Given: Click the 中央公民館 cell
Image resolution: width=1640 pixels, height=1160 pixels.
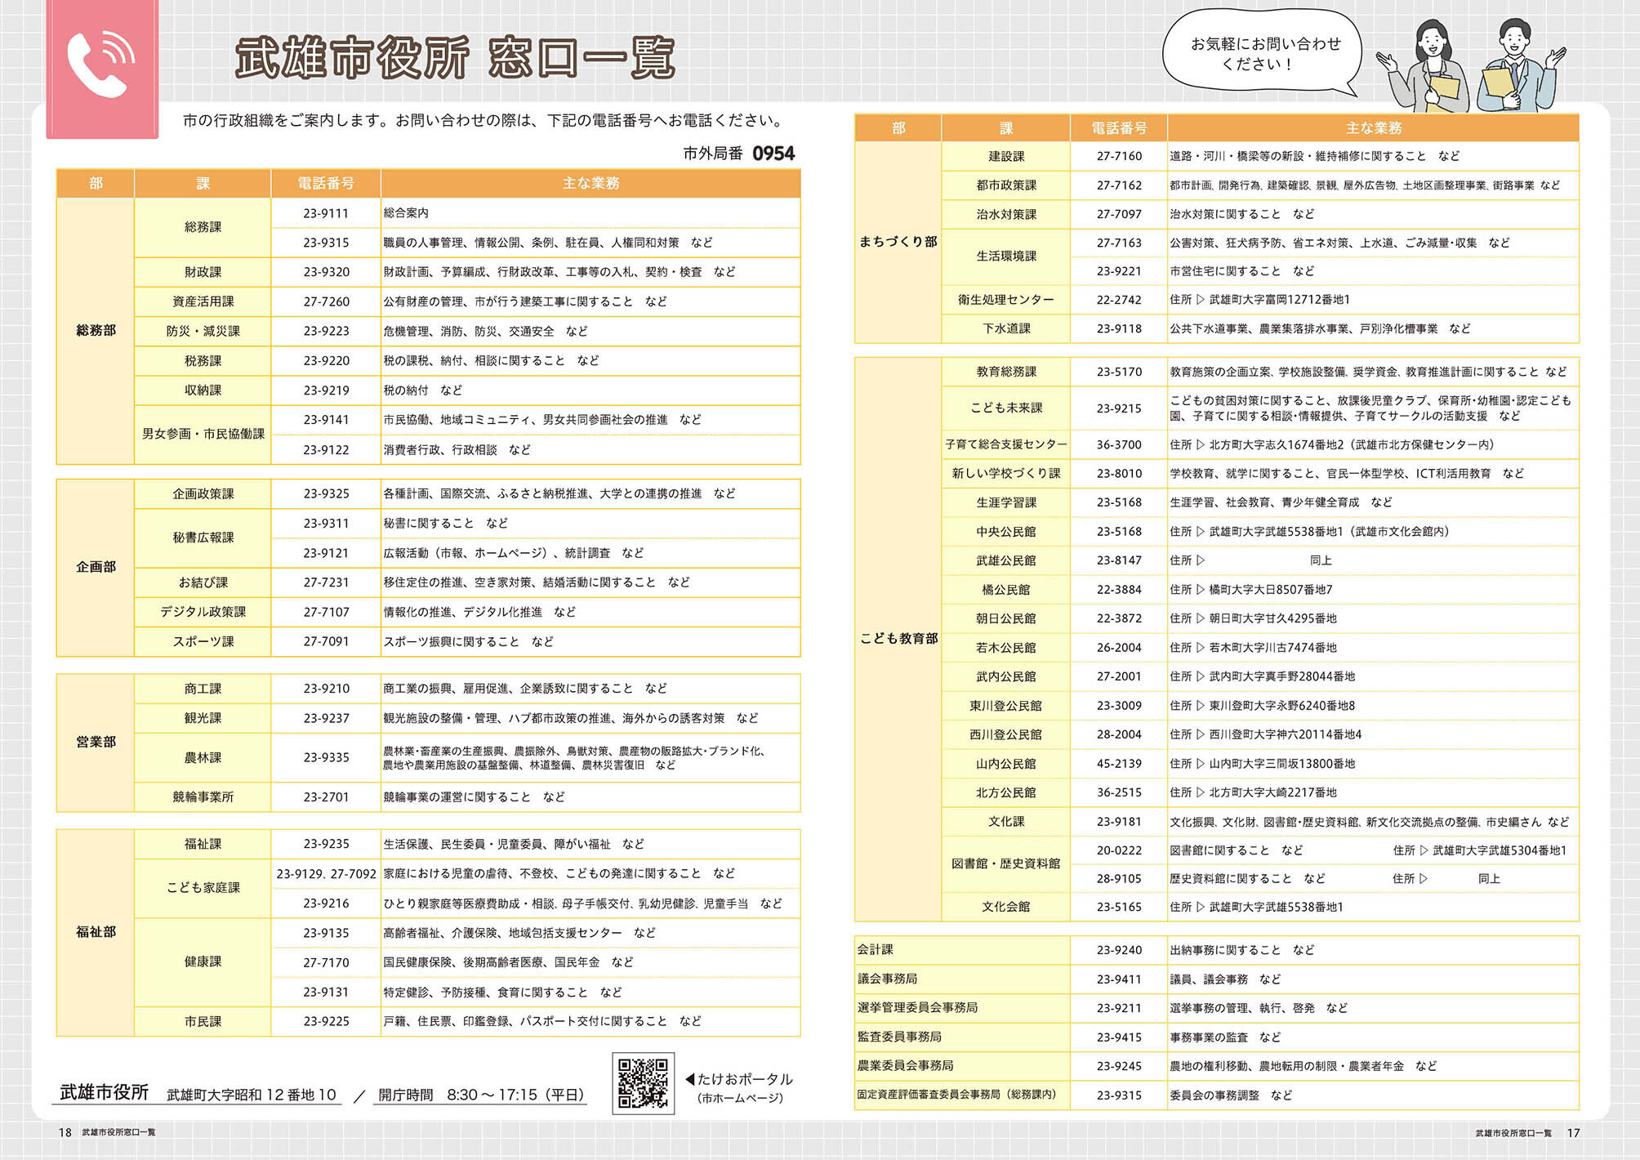Looking at the screenshot, I should [x=1005, y=531].
